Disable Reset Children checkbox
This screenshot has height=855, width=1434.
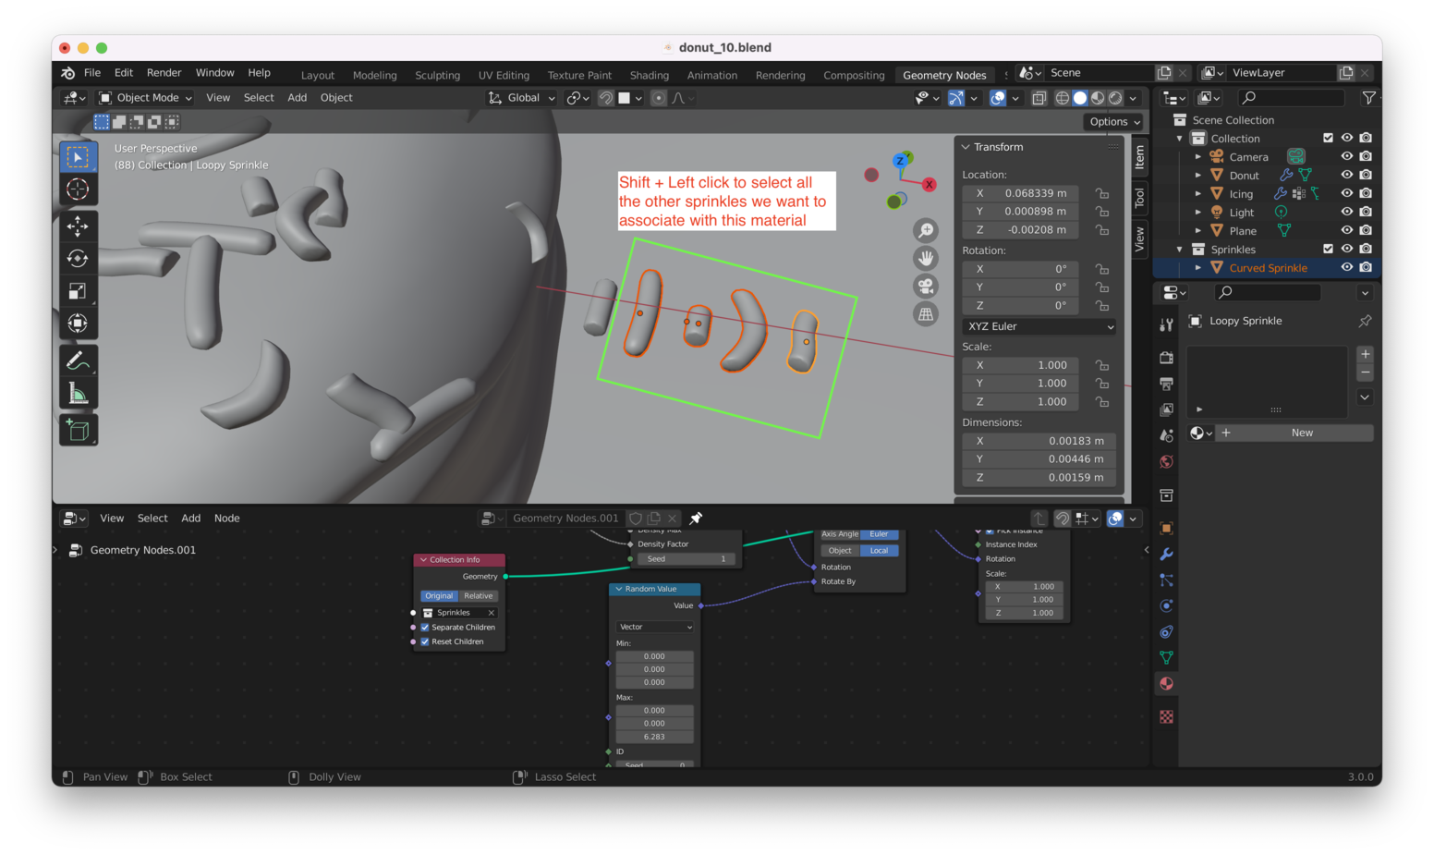[x=425, y=641]
